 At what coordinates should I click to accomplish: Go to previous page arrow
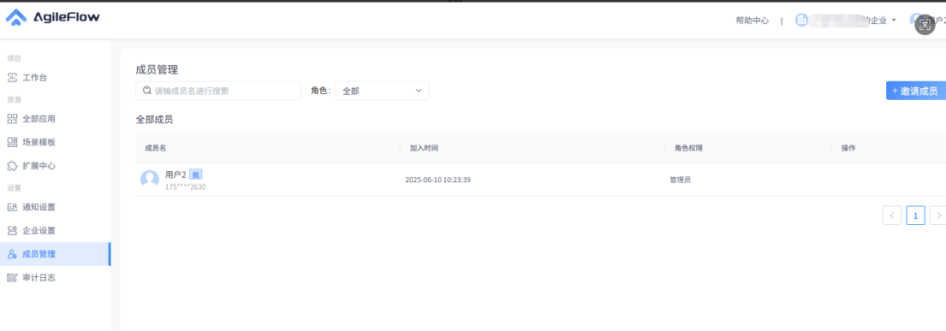point(892,216)
